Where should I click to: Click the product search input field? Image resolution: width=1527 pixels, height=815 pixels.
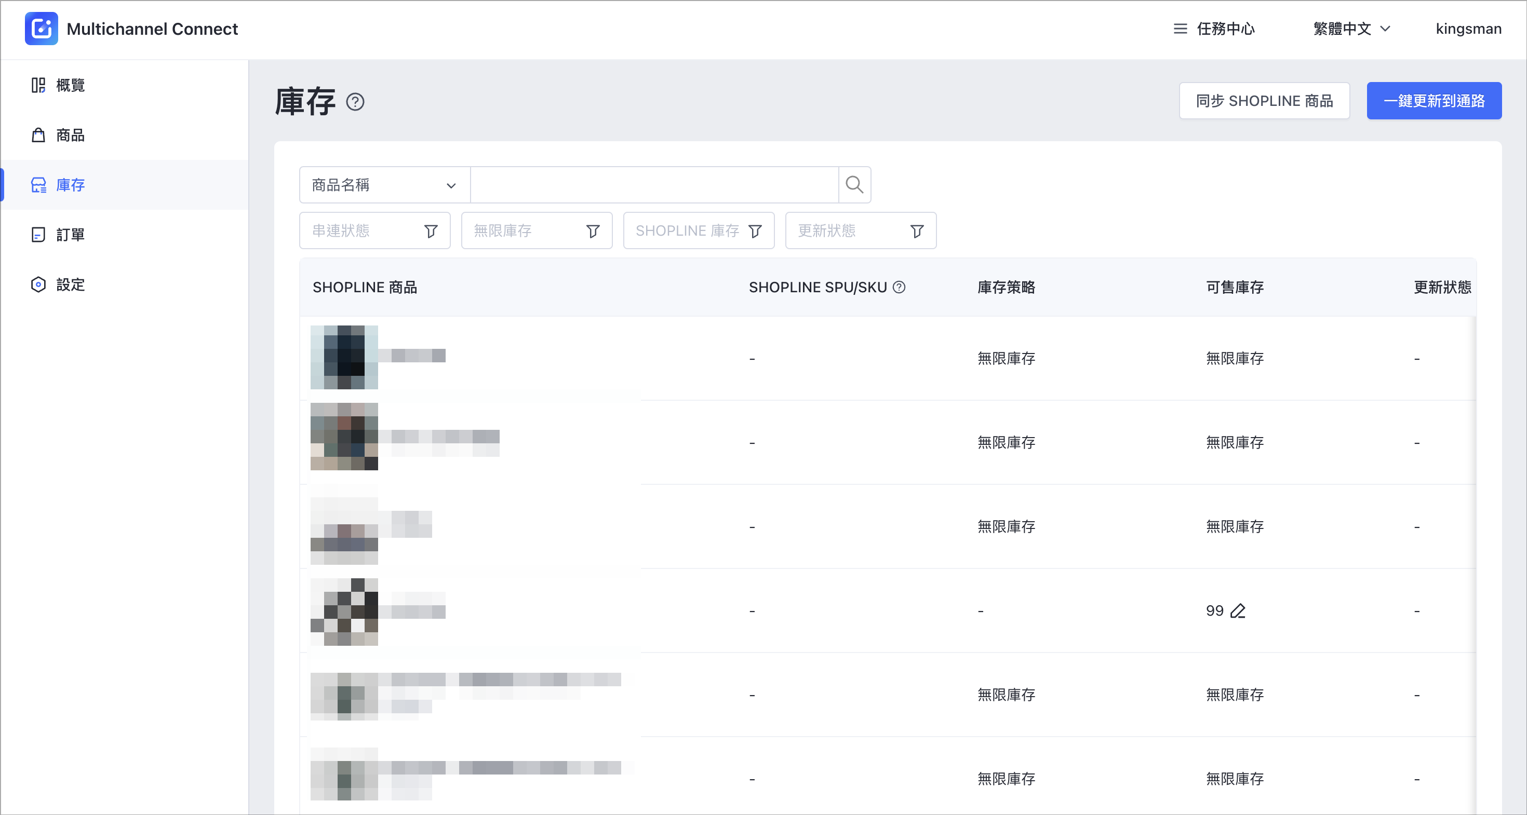coord(654,185)
